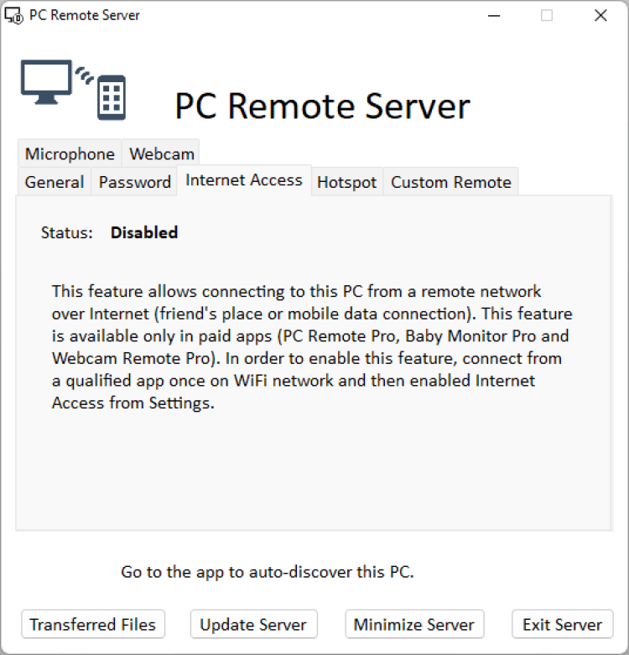This screenshot has width=629, height=655.
Task: Switch to the Custom Remote tab
Action: pyautogui.click(x=450, y=182)
